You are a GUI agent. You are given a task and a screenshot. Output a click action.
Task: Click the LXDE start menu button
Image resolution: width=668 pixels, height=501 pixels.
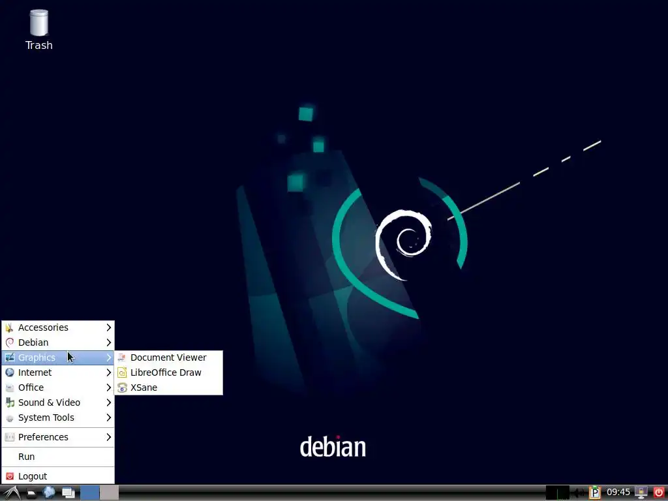[11, 493]
